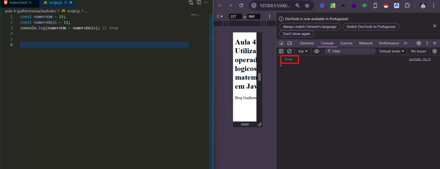
Task: Open device dimensions dropdown in emulator toolbar
Action: pyautogui.click(x=220, y=17)
